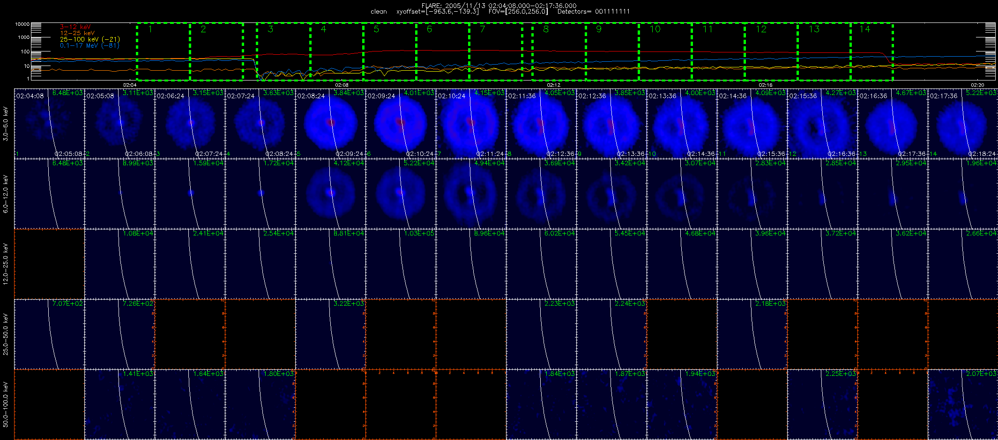
Task: Select interval 10 marker in the light curve
Action: [x=655, y=29]
